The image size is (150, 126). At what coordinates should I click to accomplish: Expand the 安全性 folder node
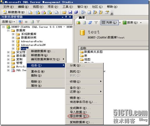point(8,52)
